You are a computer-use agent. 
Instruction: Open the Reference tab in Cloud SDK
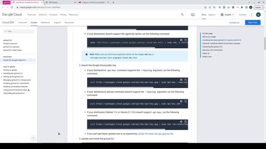coord(45,22)
